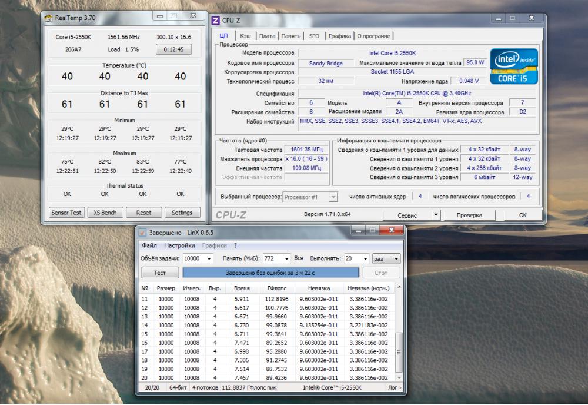Screen dimensions: 588x405
Task: Click the Множитель x 16.0 (16 - 59) field
Action: (x=306, y=159)
